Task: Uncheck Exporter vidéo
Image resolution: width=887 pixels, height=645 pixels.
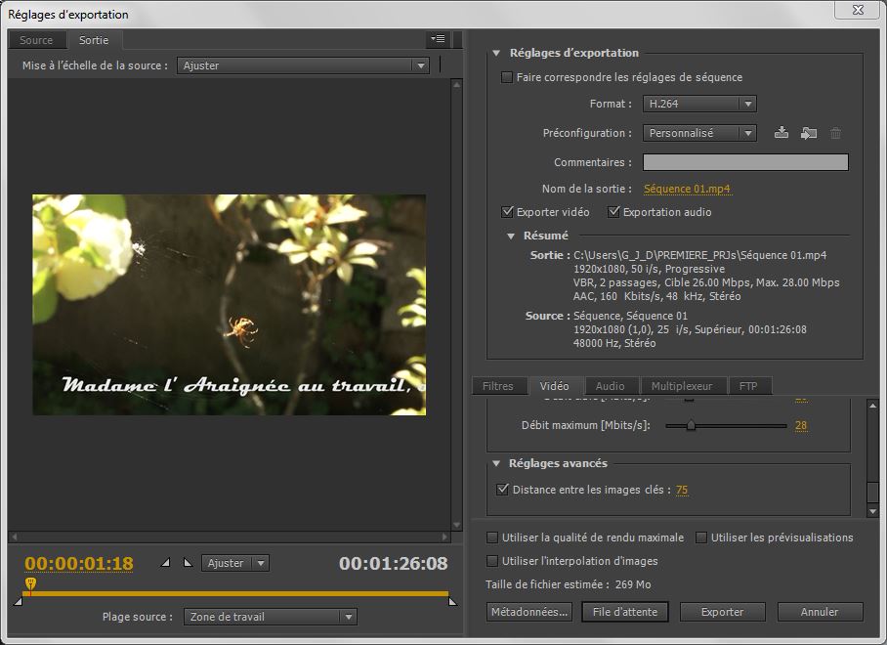Action: (x=507, y=212)
